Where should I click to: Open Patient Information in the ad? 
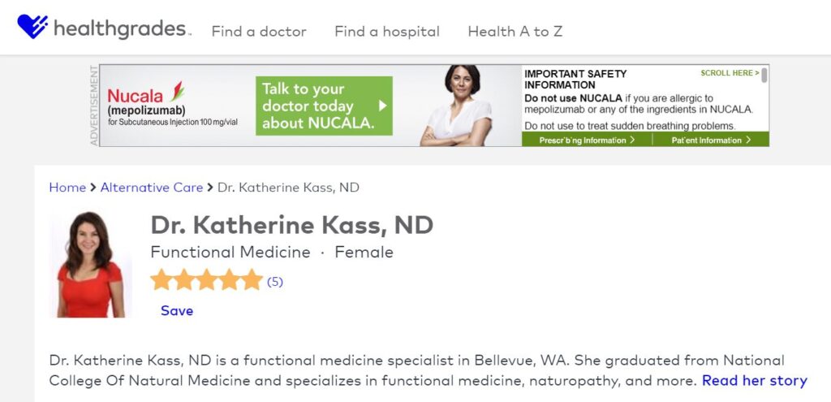click(x=711, y=140)
